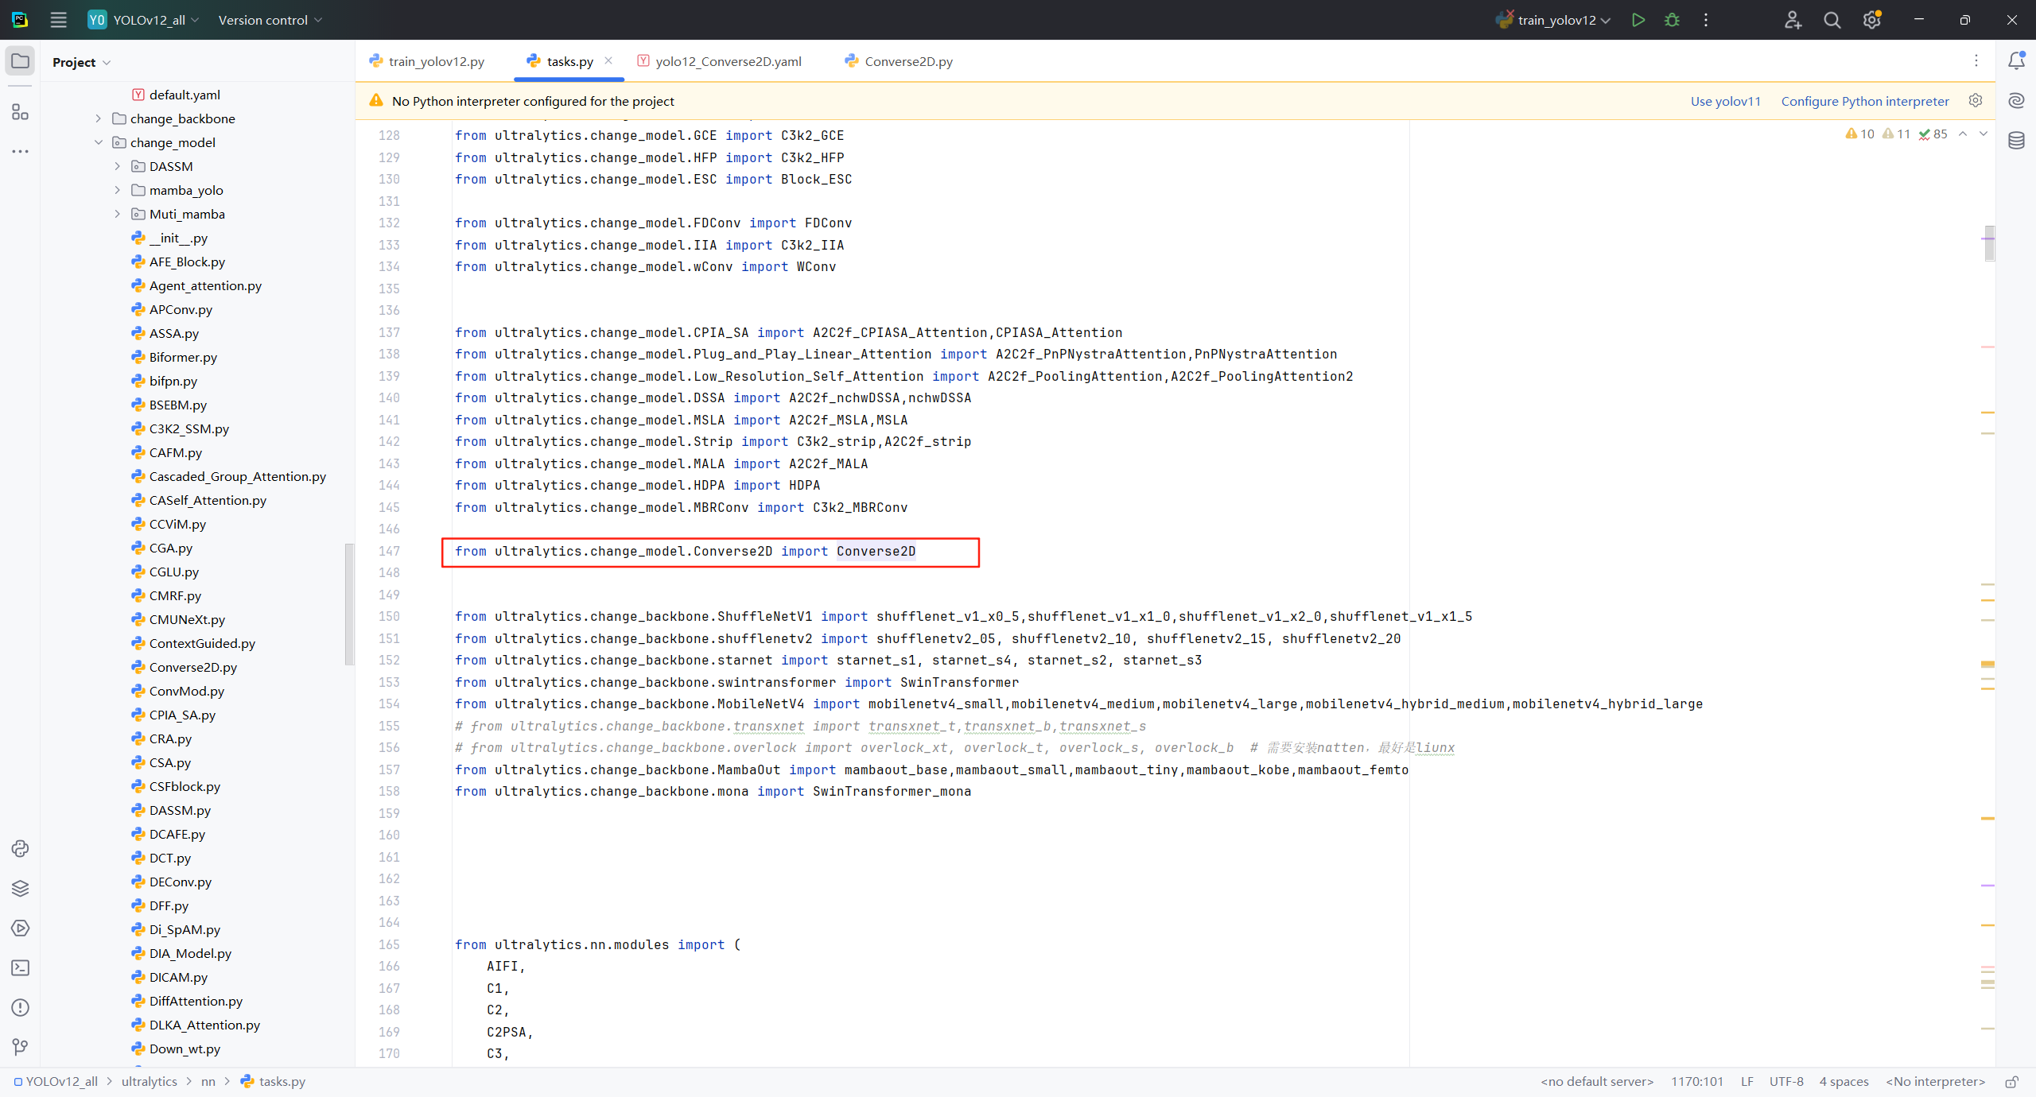Switch to yolo12_Converse2D.yaml tab

[728, 61]
